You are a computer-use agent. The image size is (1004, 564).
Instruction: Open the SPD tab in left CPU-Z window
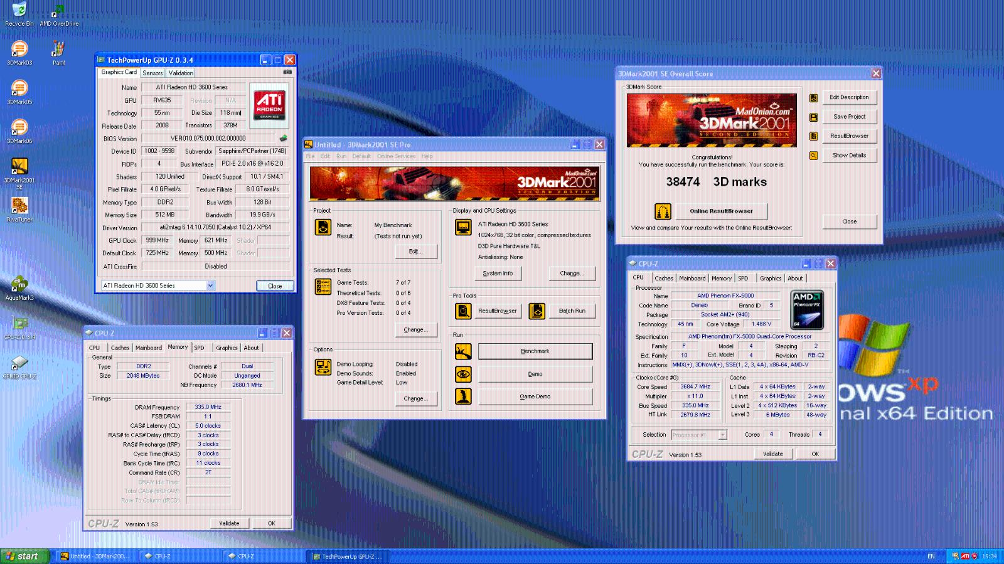pos(199,348)
